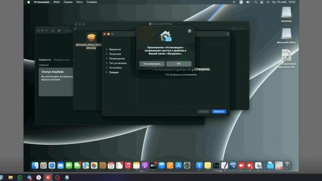This screenshot has height=181, width=322.
Task: Open the "Справка" menu
Action: [92, 2]
